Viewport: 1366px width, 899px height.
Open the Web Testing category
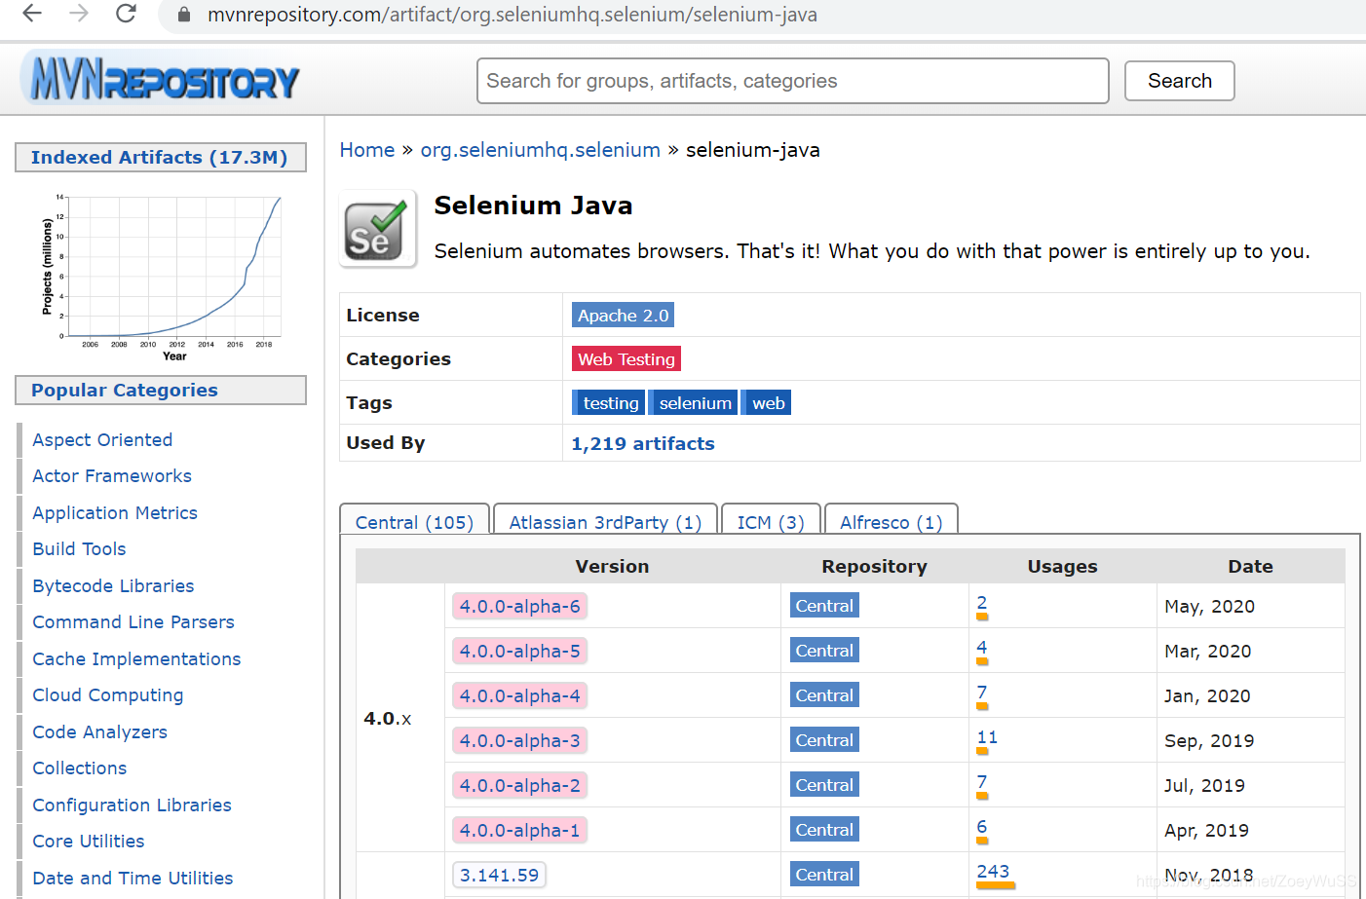(626, 359)
